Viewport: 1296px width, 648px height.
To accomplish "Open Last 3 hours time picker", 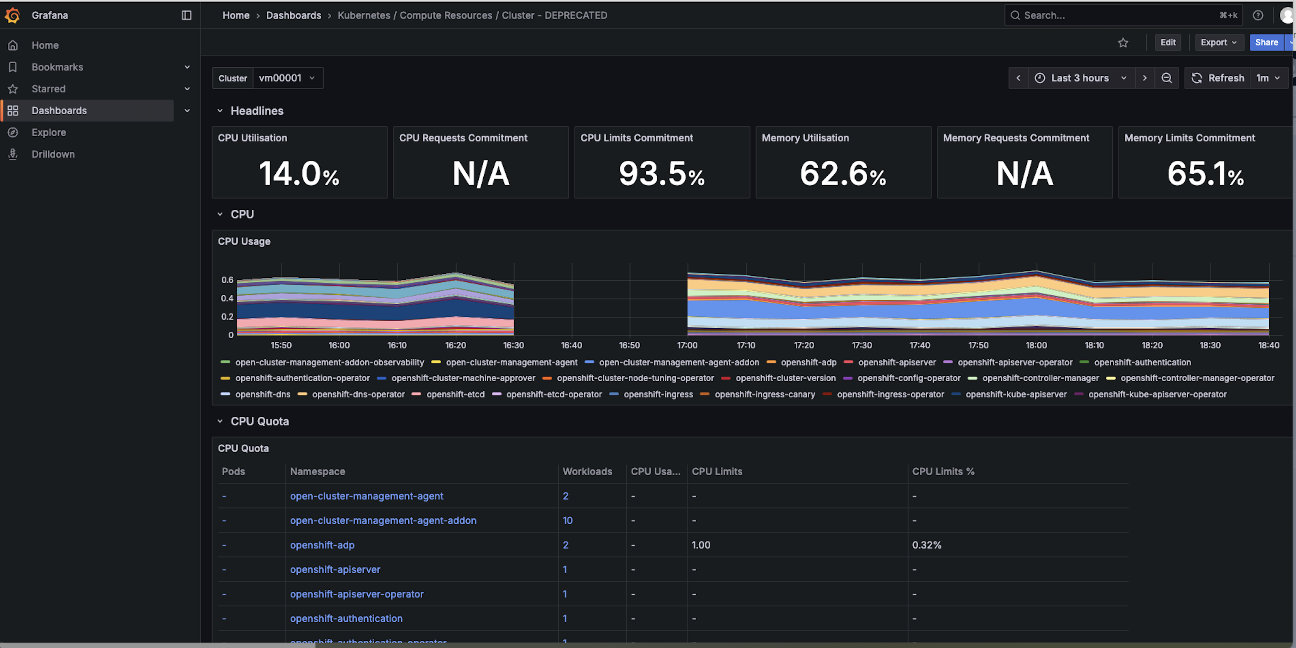I will click(1080, 78).
